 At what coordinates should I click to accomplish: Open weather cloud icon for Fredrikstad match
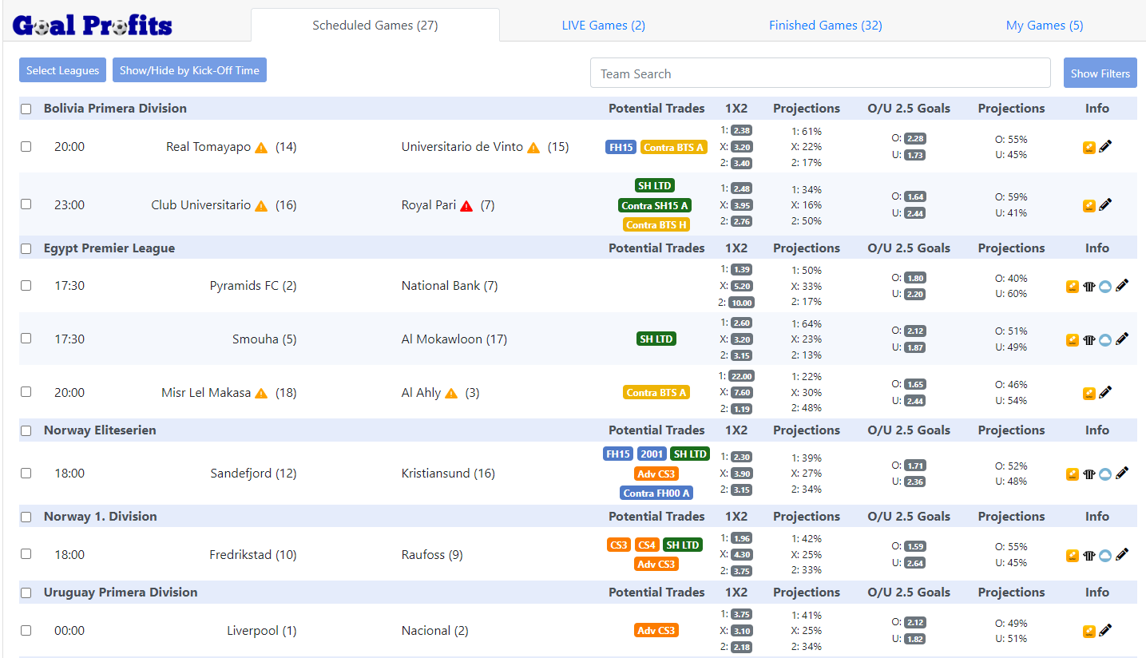click(1105, 555)
